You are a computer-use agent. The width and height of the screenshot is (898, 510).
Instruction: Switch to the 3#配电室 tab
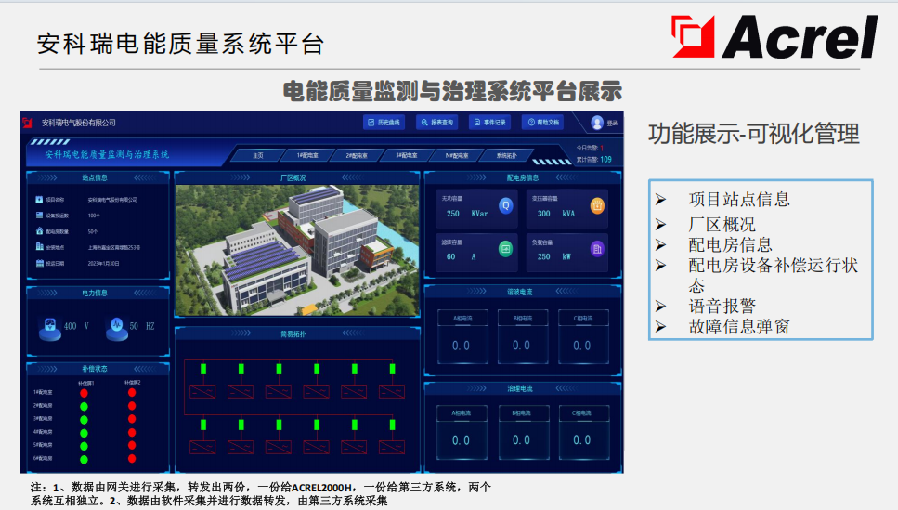pos(407,155)
